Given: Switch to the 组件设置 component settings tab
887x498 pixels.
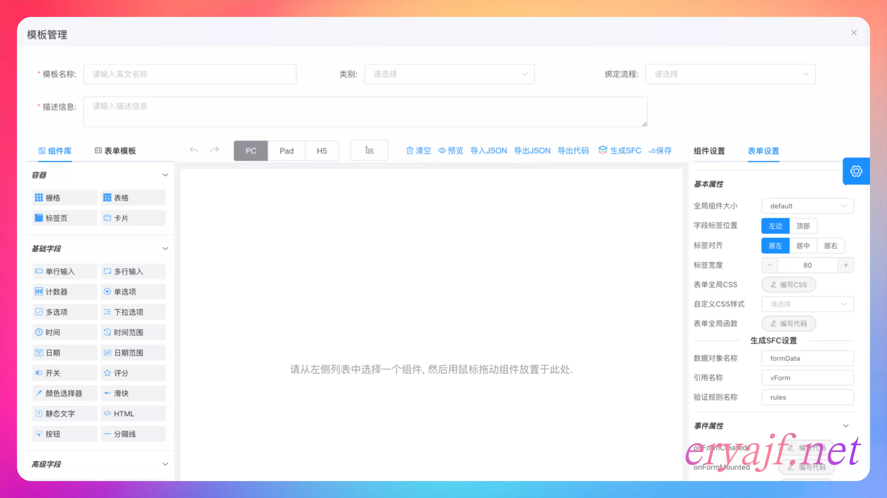Looking at the screenshot, I should [709, 151].
